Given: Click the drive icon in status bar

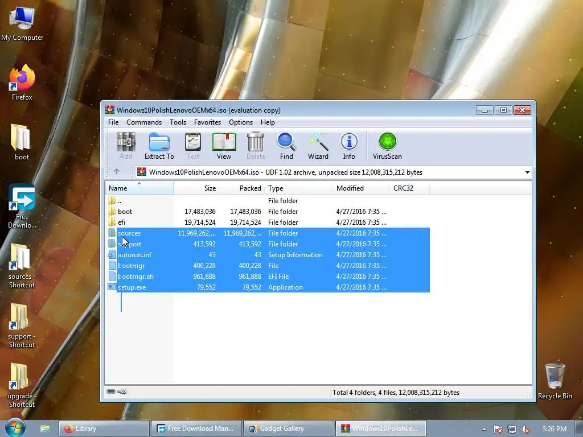Looking at the screenshot, I should click(111, 391).
